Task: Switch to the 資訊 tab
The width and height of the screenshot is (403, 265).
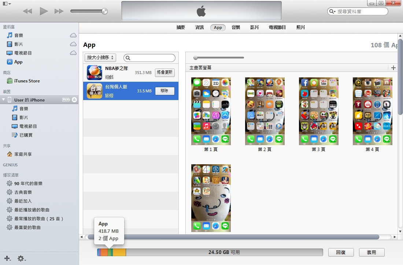Action: pyautogui.click(x=199, y=27)
